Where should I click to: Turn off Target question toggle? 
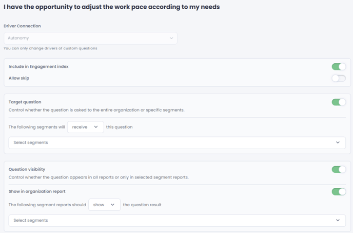point(339,102)
